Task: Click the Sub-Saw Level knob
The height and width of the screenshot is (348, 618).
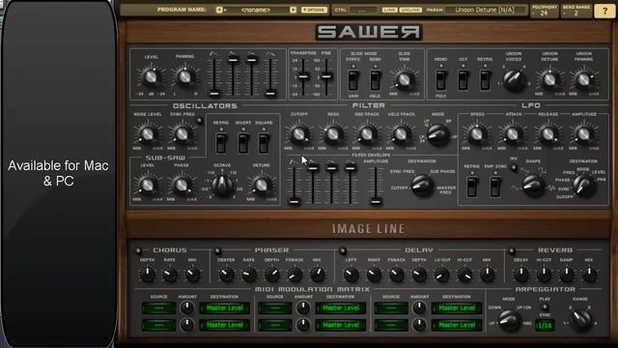Action: pos(147,185)
